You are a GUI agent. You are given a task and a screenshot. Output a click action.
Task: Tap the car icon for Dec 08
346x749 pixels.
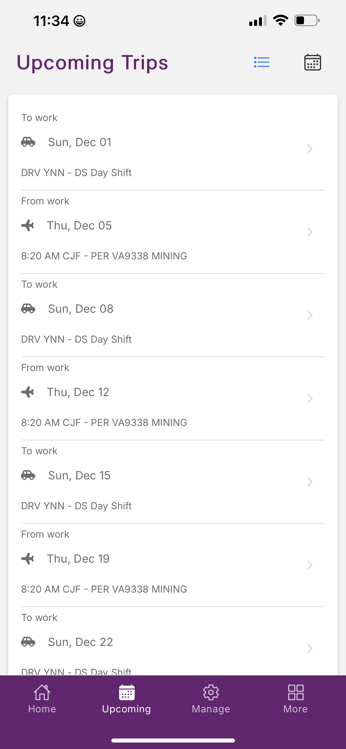click(28, 308)
